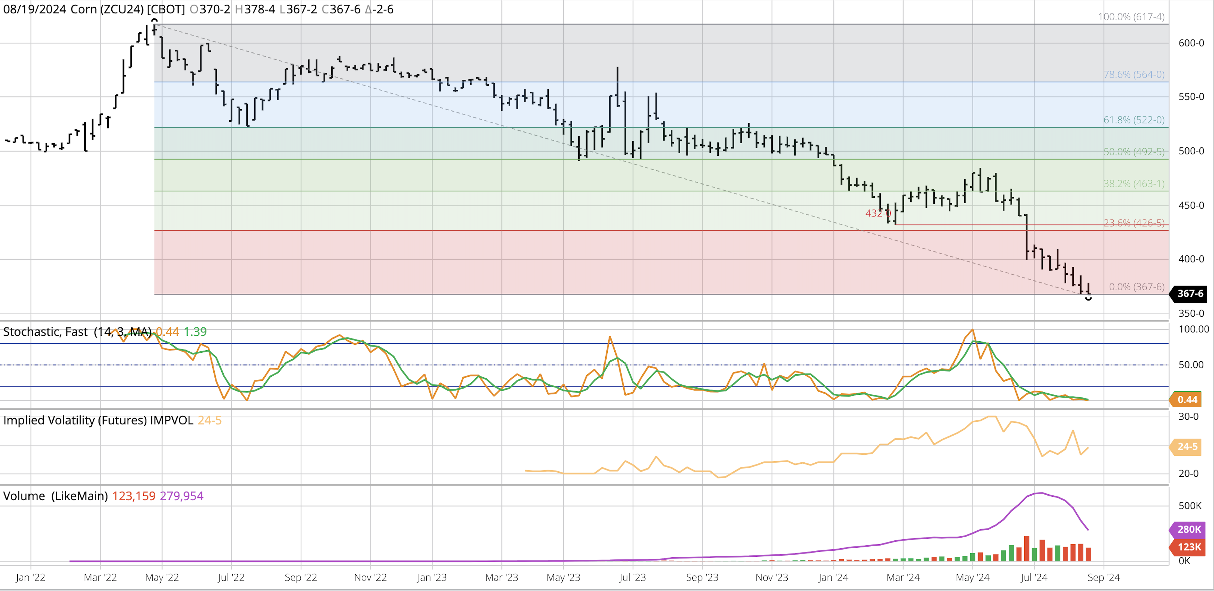Click the Implied Volatility (Futures) IMPVOL label

(x=98, y=420)
